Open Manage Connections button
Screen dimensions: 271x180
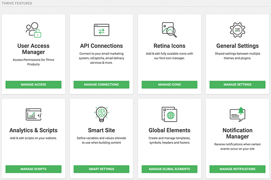click(x=102, y=85)
